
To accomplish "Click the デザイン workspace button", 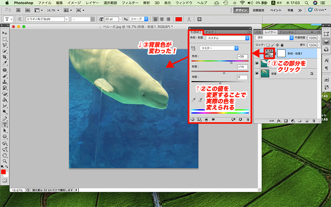I will click(241, 10).
